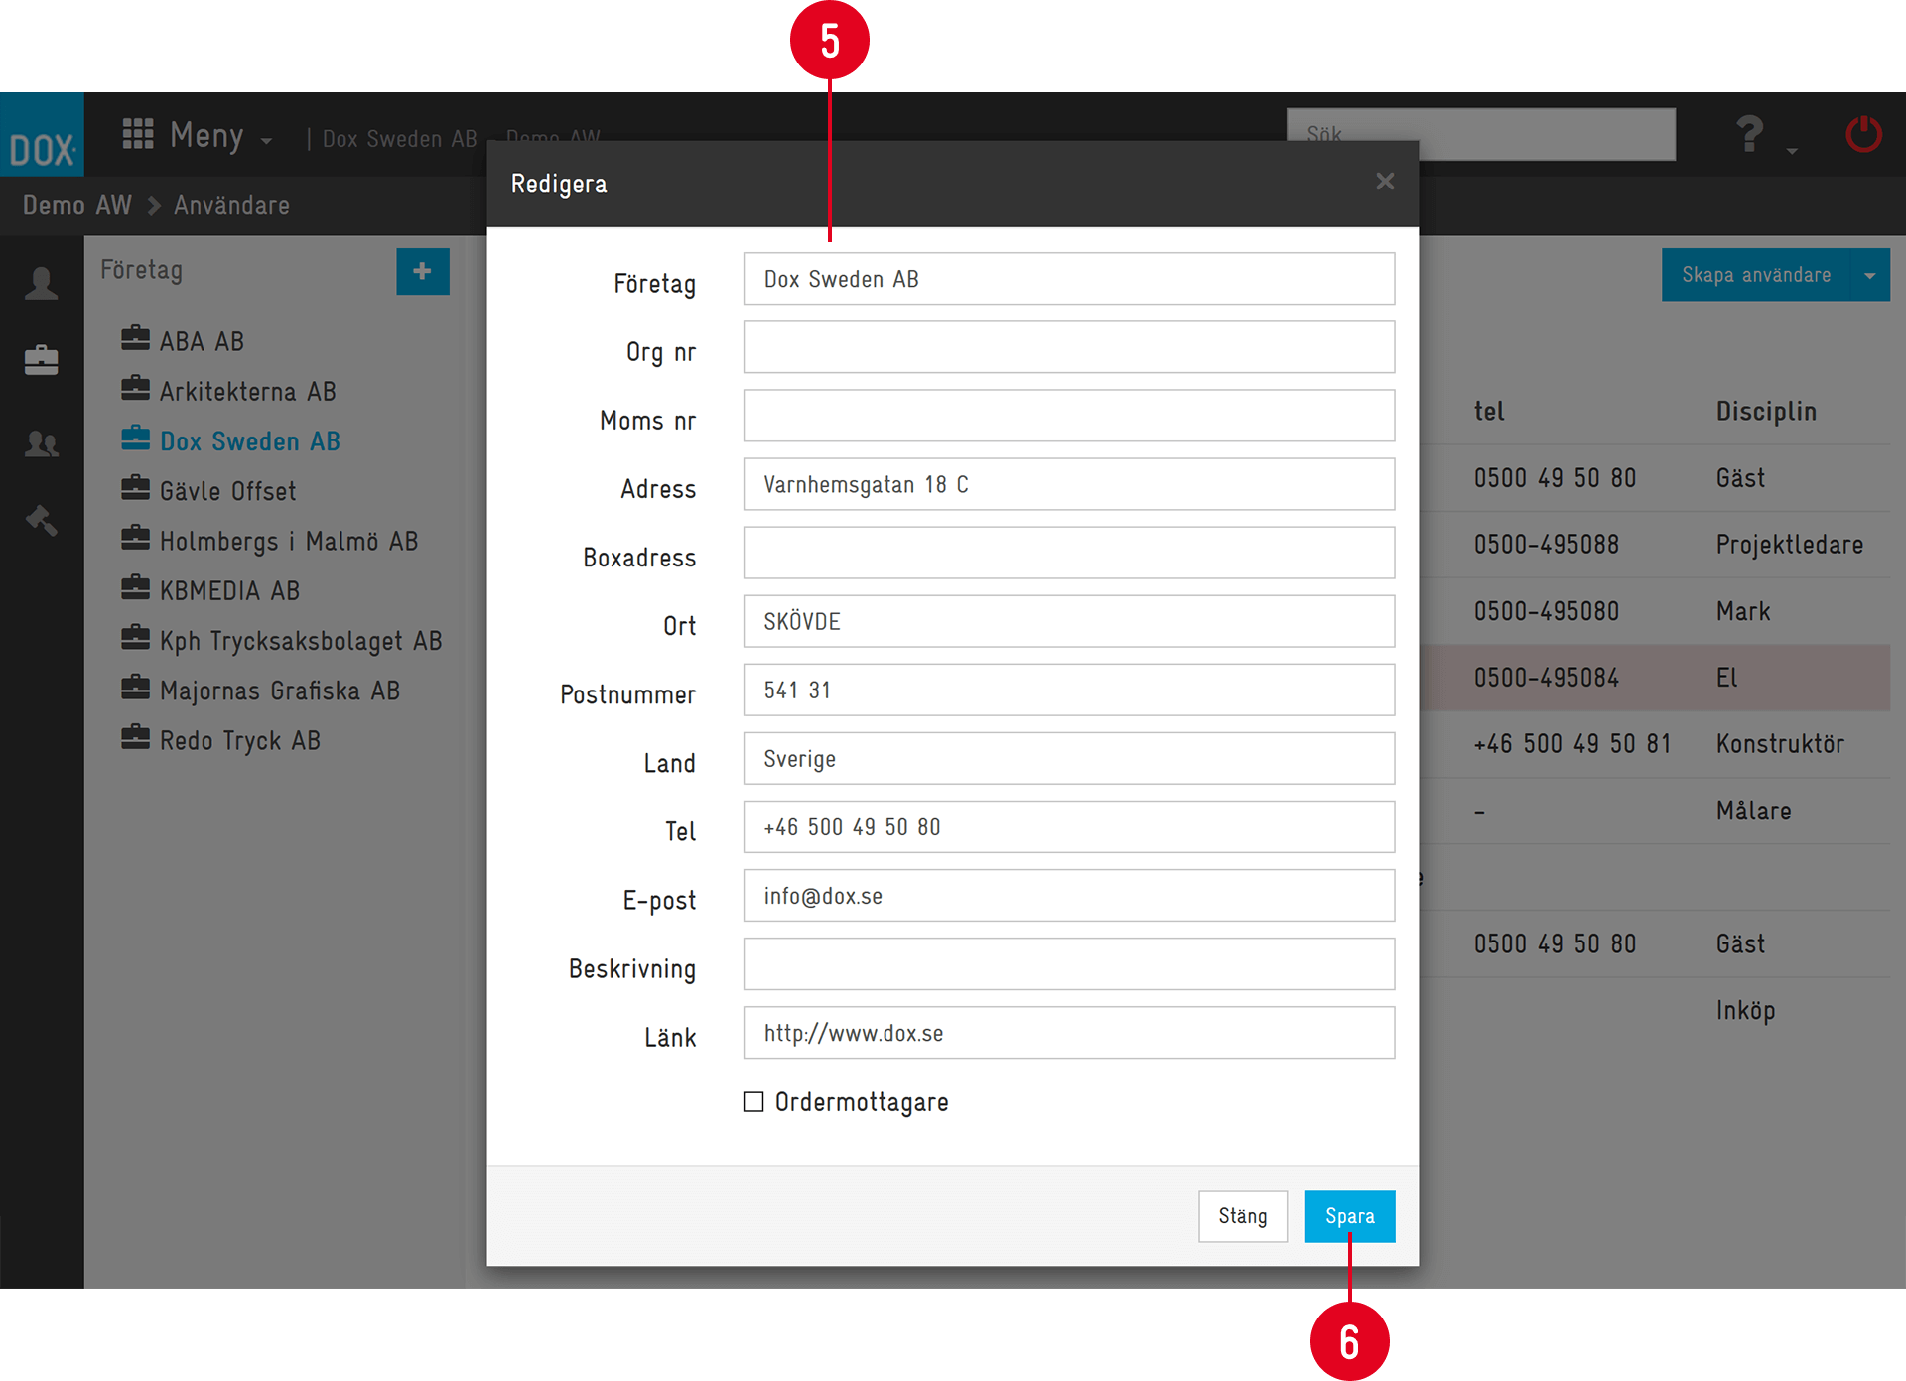Image resolution: width=1906 pixels, height=1381 pixels.
Task: Select the highlighted row 0500-495084
Action: pyautogui.click(x=1654, y=678)
